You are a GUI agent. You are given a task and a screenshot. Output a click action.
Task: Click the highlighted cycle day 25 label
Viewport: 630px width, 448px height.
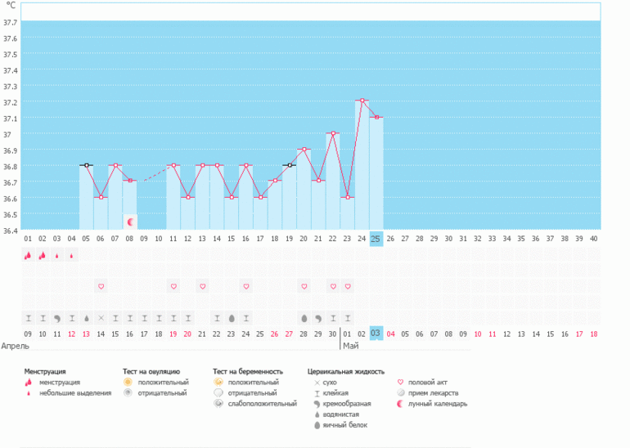pyautogui.click(x=376, y=239)
